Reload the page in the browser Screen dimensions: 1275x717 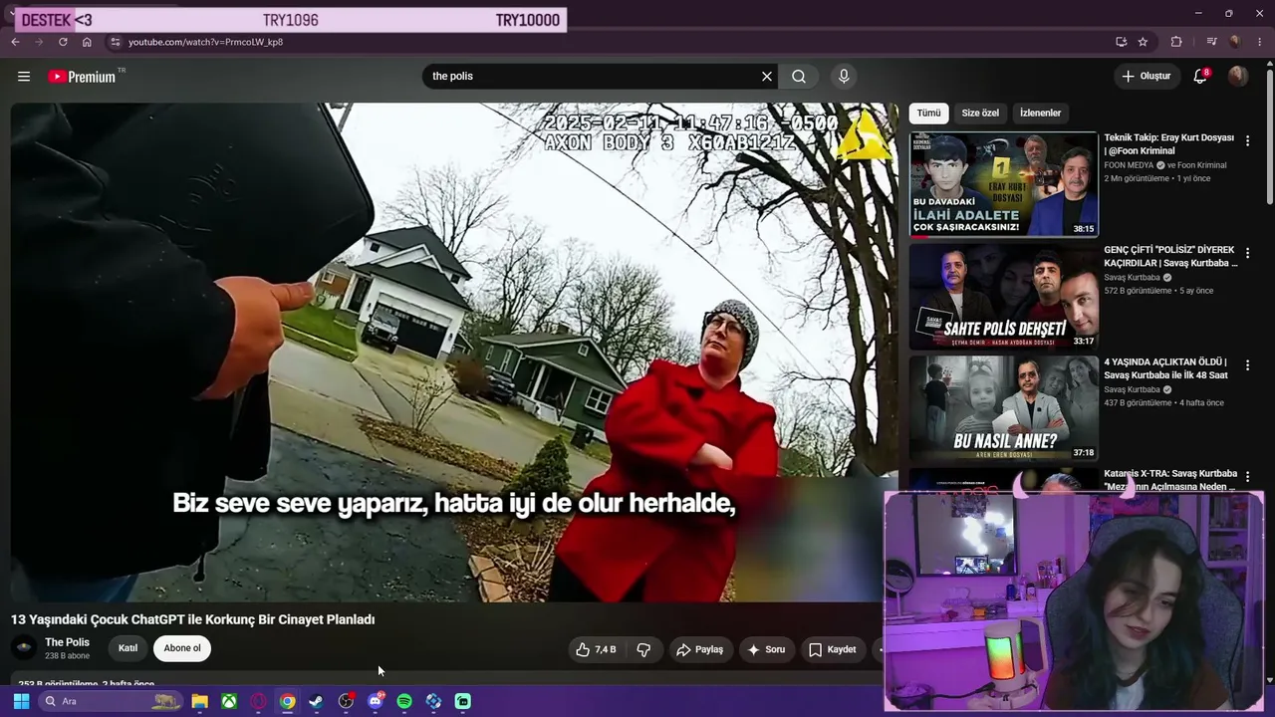[x=63, y=42]
